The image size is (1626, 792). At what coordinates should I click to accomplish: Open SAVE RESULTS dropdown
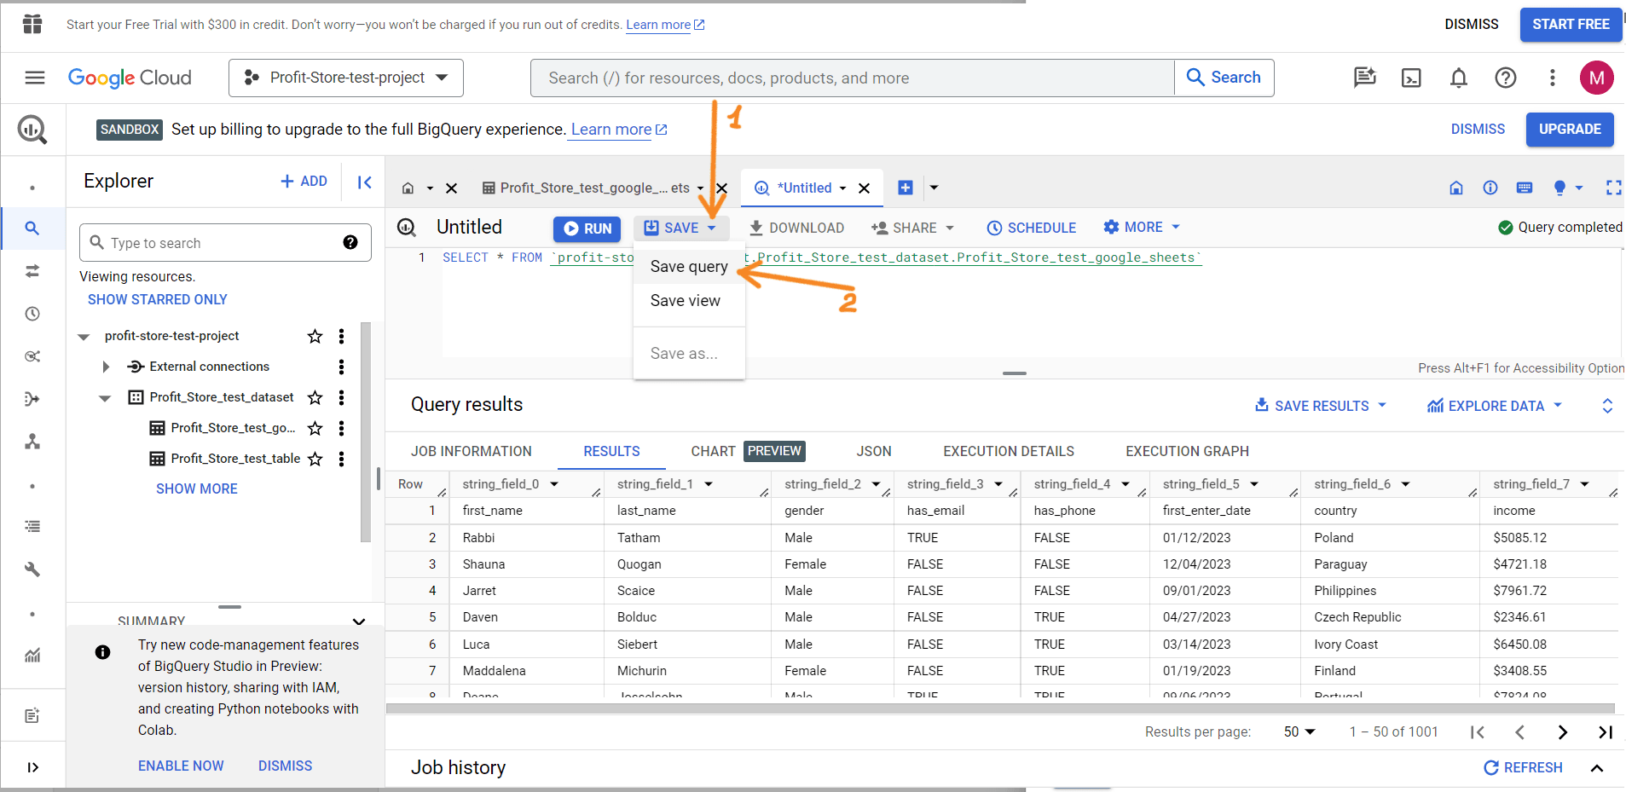[x=1321, y=406]
